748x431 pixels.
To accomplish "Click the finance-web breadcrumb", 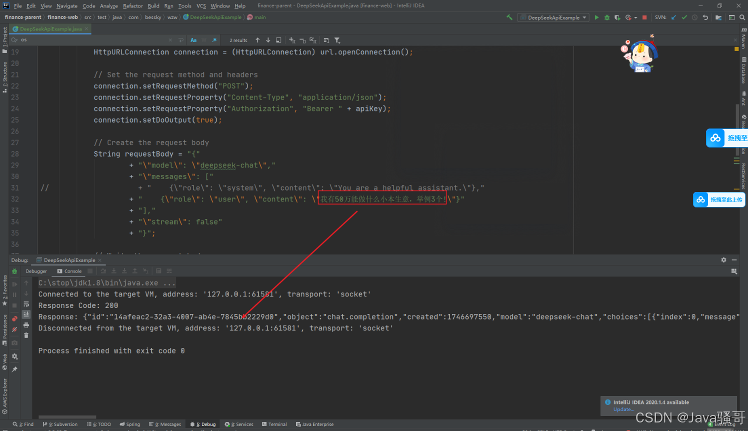I will 62,17.
